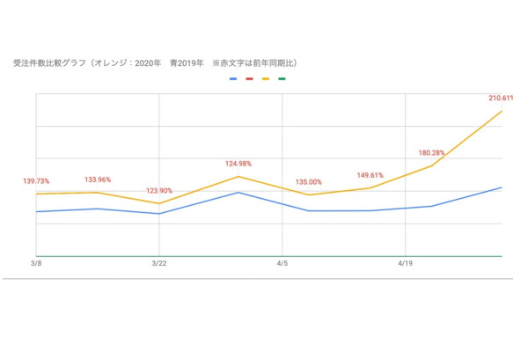The height and width of the screenshot is (352, 528).
Task: Click the orange line's final peak point
Action: (501, 112)
